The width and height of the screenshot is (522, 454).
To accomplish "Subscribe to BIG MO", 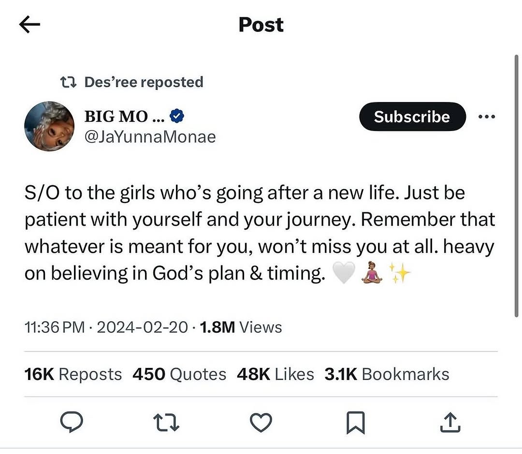I will point(412,117).
